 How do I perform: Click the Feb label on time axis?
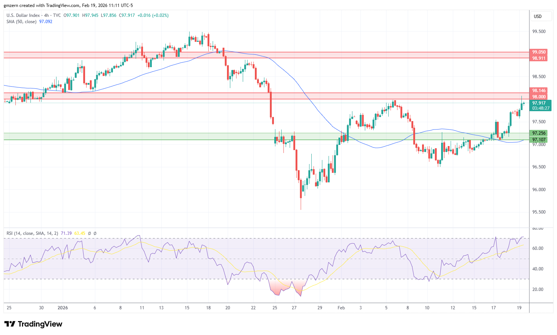pos(341,308)
